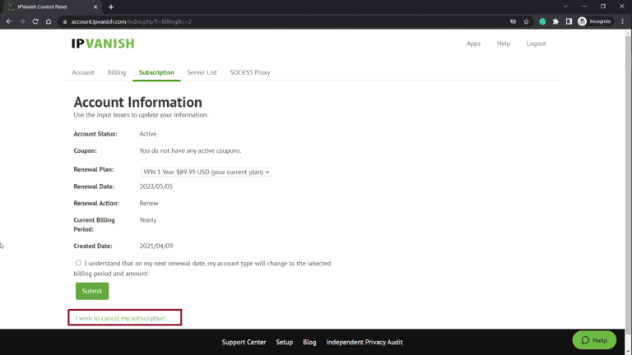The image size is (632, 355).
Task: Bookmark this page with star icon
Action: point(526,21)
